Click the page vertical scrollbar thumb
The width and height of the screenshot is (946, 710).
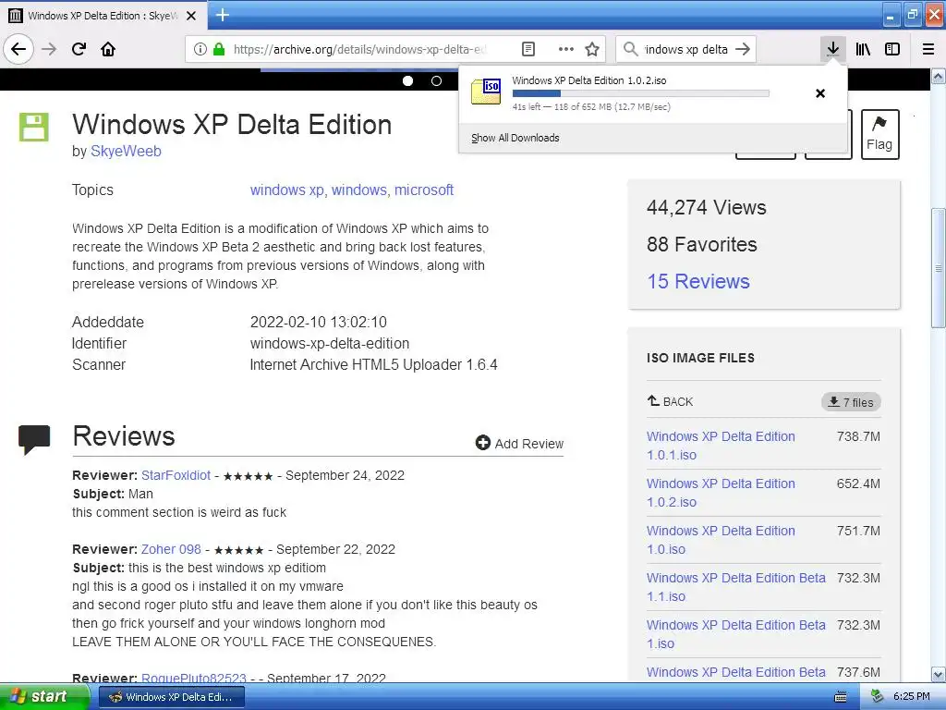pos(938,269)
